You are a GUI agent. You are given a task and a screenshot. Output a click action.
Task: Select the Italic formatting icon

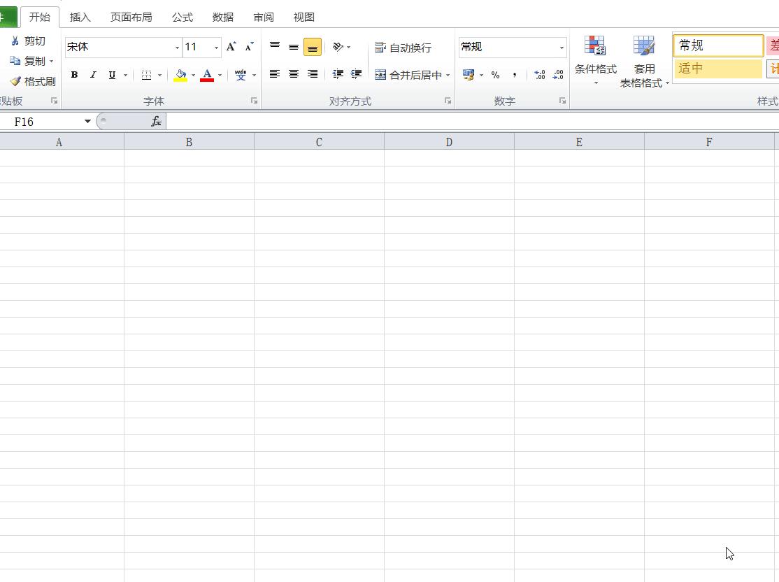tap(93, 75)
